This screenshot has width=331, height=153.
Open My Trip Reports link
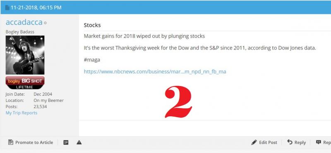(x=22, y=113)
